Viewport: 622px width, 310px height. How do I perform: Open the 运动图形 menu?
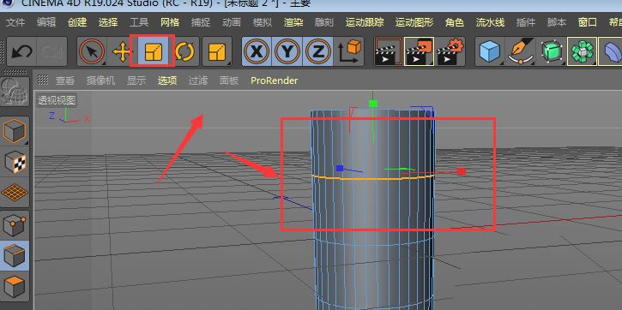(414, 22)
